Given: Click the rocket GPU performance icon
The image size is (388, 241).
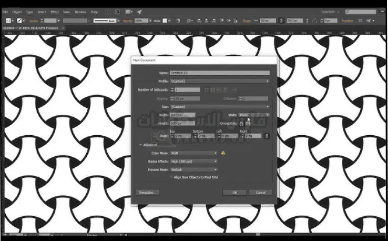Looking at the screenshot, I should pyautogui.click(x=139, y=11).
